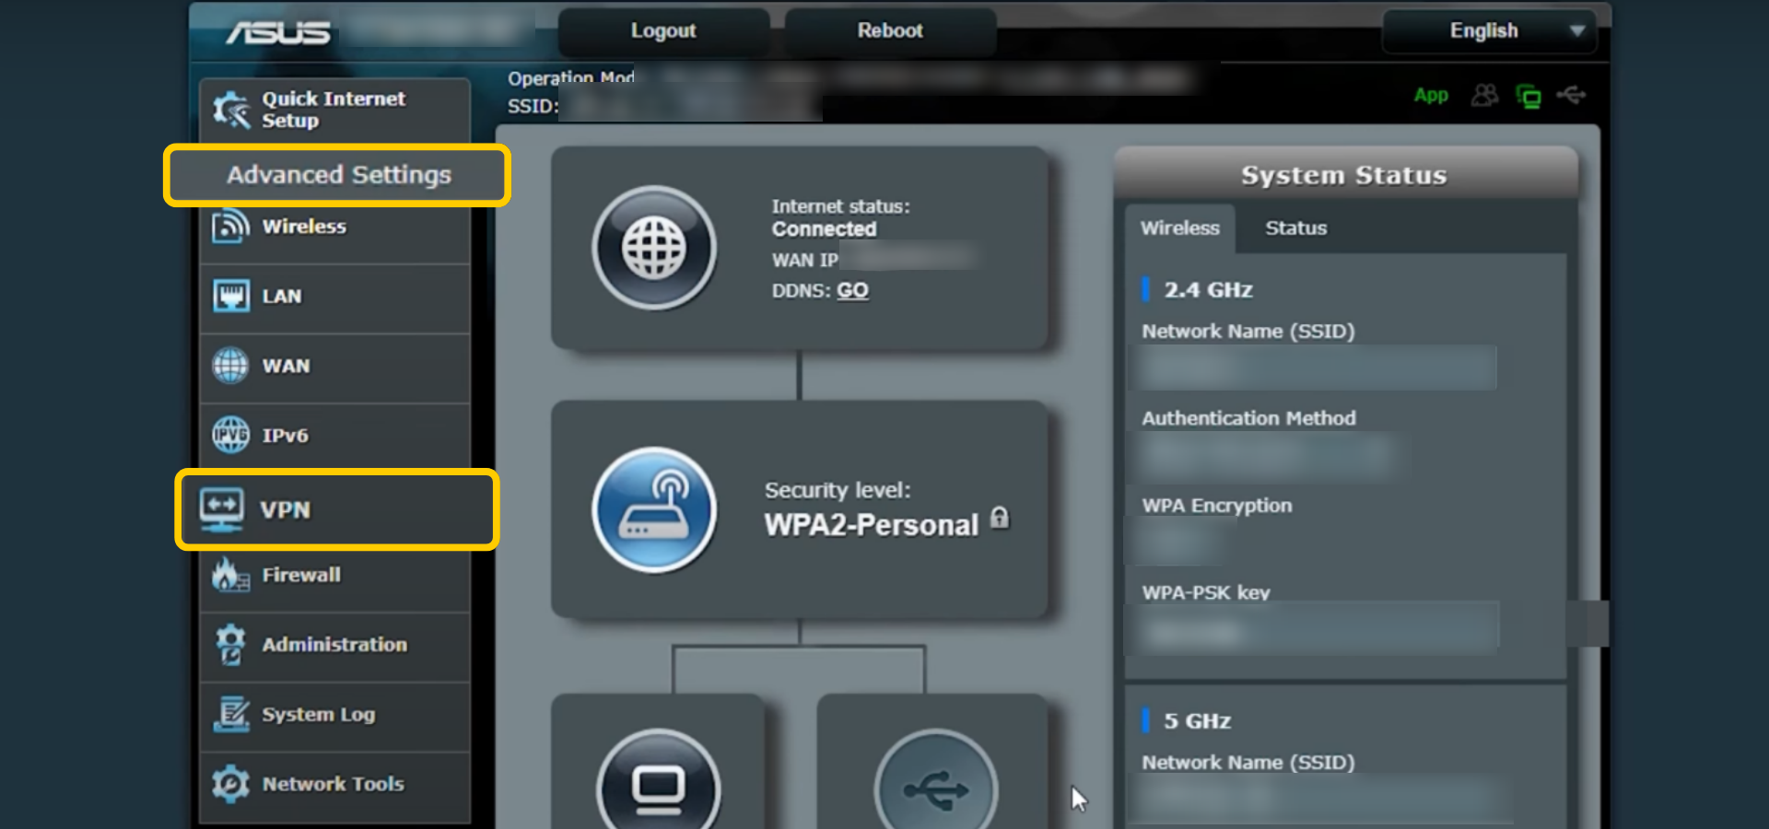
Task: Open LAN settings via its monitor icon
Action: [x=232, y=296]
